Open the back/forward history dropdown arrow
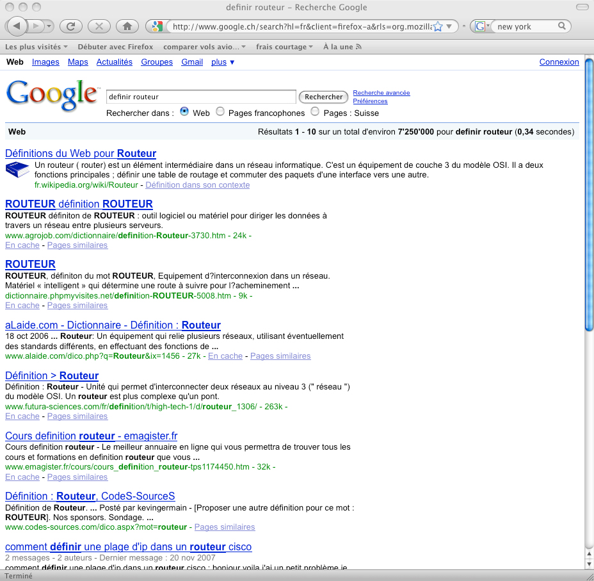Screen dimensions: 594x581 click(49, 26)
